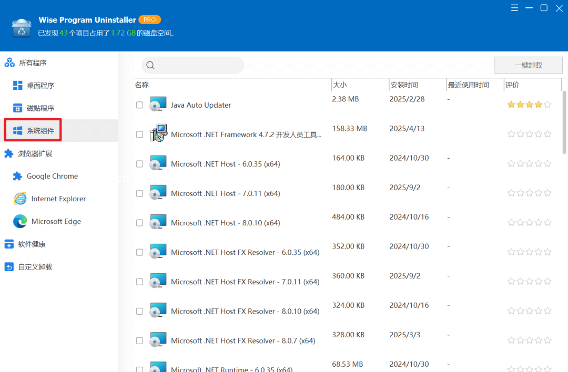568x372 pixels.
Task: Sort the list by 大小 column header
Action: (x=340, y=85)
